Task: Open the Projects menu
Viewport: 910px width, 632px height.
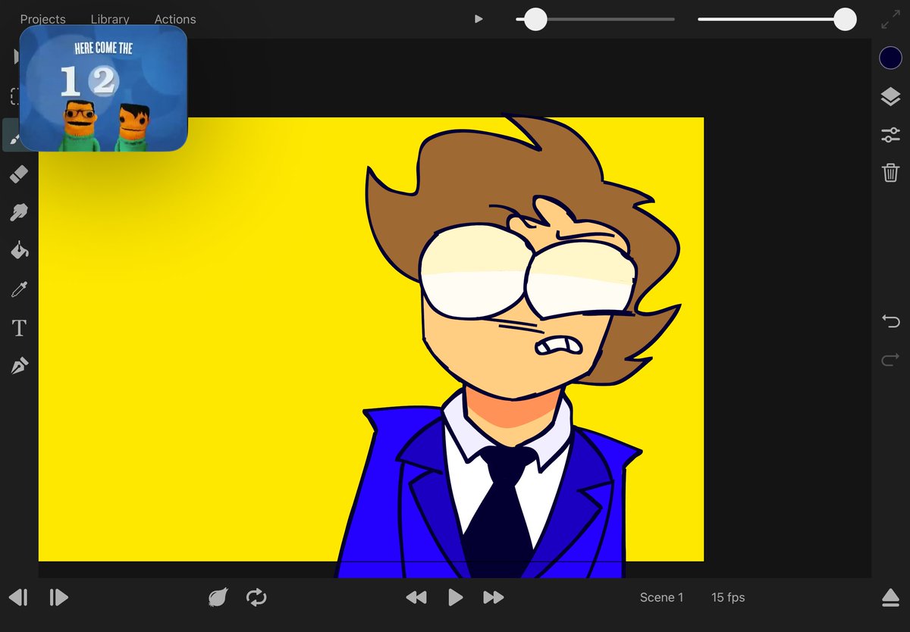Action: (x=42, y=19)
